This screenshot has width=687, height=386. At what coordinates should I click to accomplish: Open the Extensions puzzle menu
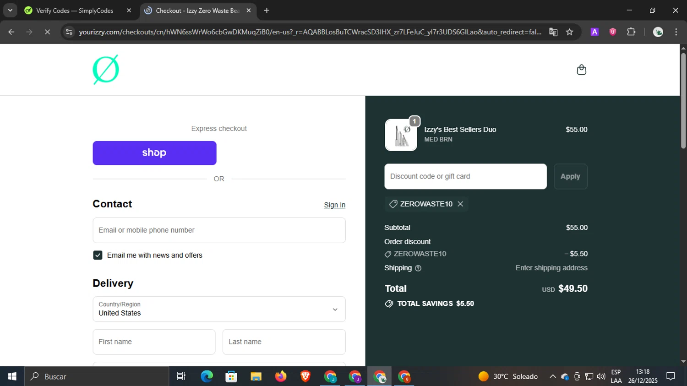[631, 32]
